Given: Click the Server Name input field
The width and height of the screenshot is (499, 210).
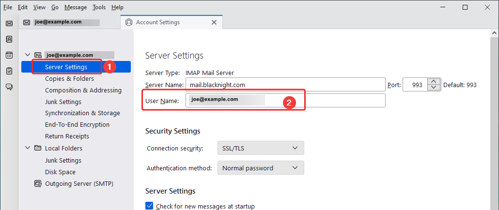Looking at the screenshot, I should pos(285,85).
